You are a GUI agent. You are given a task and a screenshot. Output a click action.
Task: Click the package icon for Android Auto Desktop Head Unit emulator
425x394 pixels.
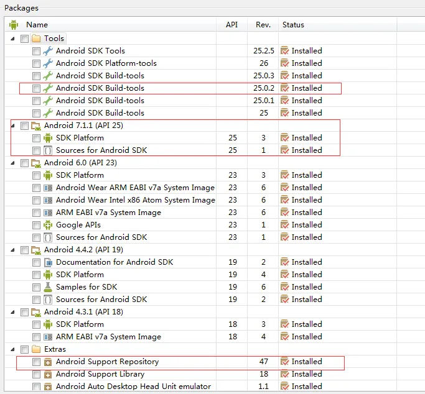pyautogui.click(x=48, y=387)
